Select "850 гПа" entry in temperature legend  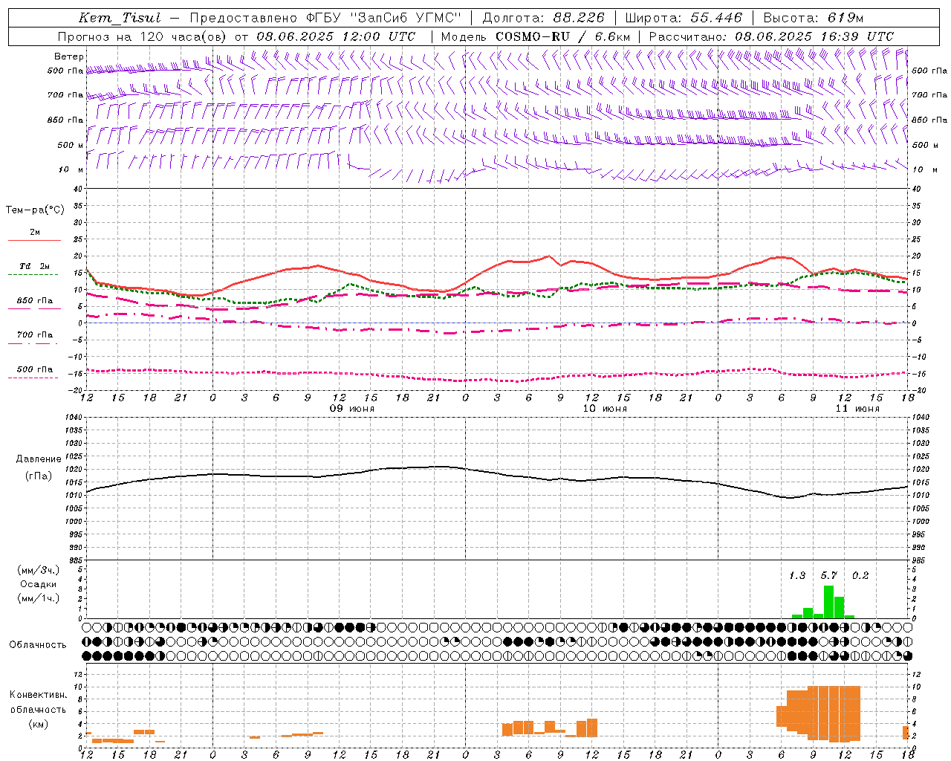[34, 301]
